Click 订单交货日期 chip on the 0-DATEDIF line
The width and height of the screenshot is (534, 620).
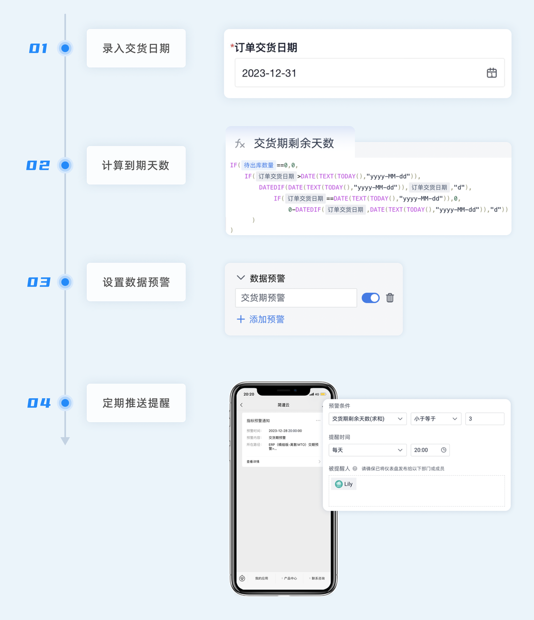345,209
